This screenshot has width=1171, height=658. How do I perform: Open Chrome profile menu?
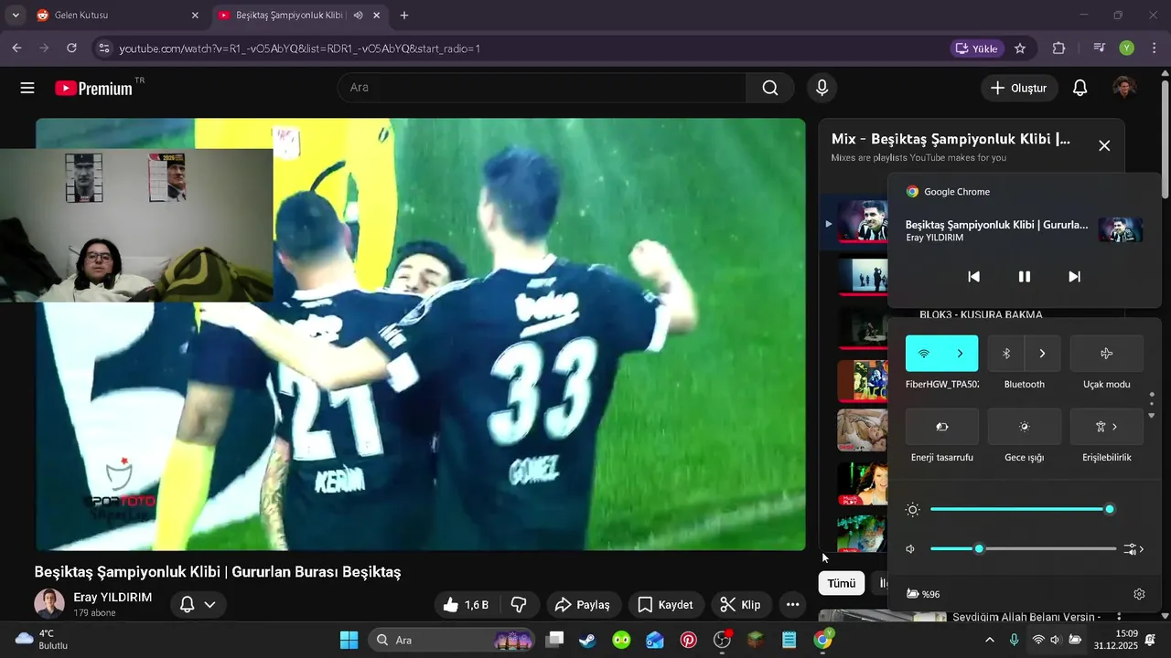pyautogui.click(x=1127, y=48)
